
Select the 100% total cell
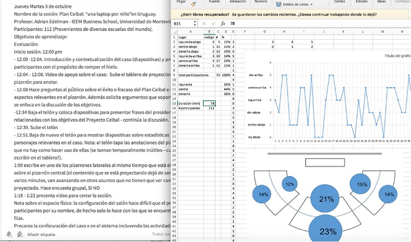point(226,75)
